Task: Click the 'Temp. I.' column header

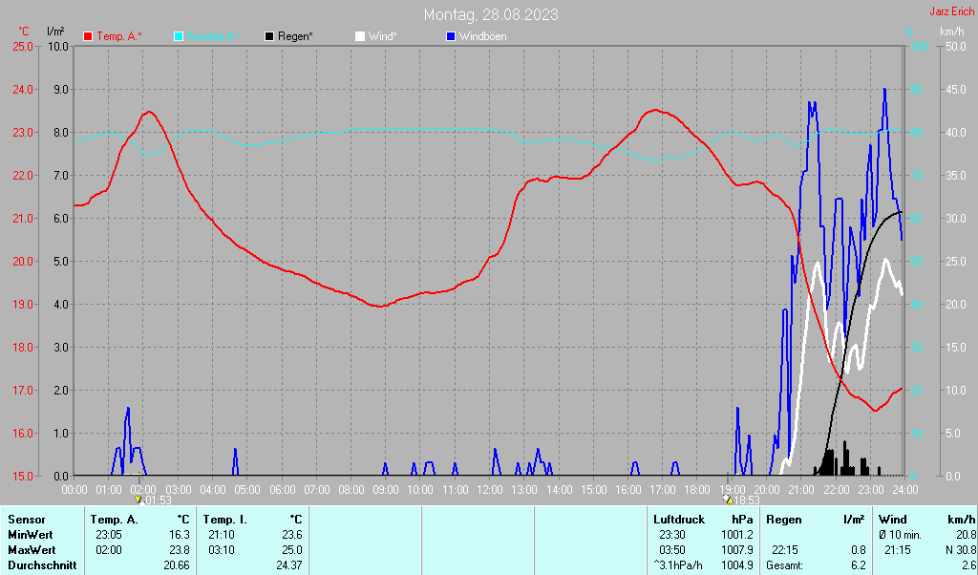Action: coord(225,520)
